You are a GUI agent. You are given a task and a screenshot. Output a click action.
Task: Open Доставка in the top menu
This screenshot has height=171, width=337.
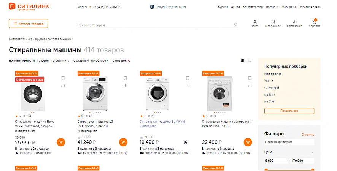pyautogui.click(x=272, y=7)
